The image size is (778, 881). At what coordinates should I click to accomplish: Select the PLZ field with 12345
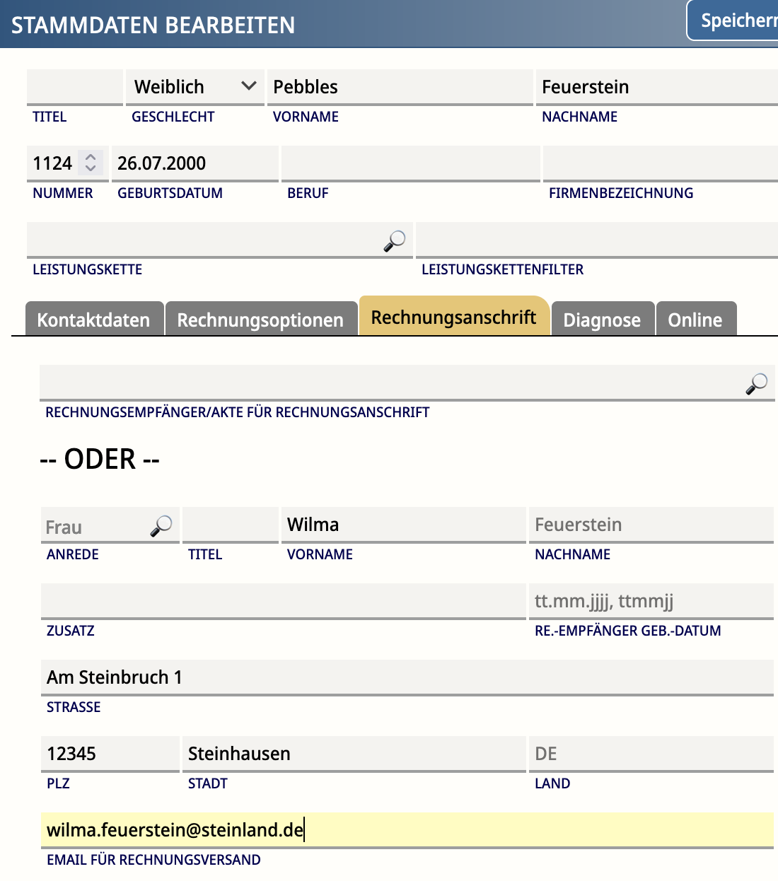coord(110,754)
